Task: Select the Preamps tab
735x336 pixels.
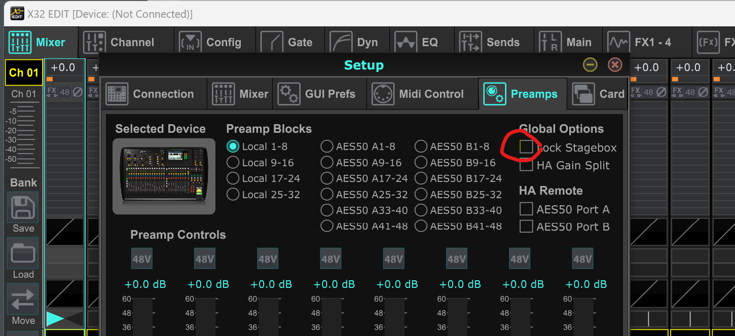Action: click(x=522, y=94)
